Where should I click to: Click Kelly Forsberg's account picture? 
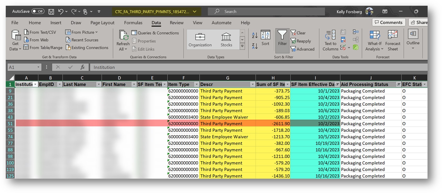pyautogui.click(x=369, y=11)
